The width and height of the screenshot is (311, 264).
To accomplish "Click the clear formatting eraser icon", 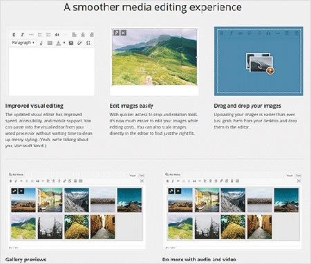I will point(79,43).
